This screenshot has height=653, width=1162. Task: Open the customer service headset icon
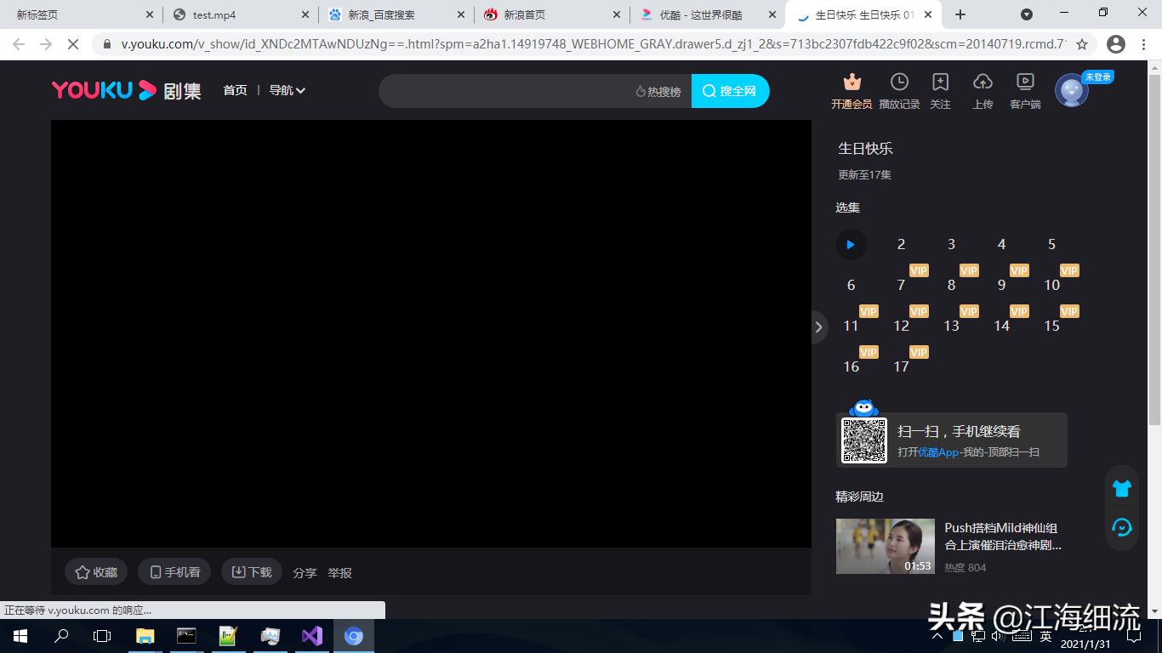1122,528
